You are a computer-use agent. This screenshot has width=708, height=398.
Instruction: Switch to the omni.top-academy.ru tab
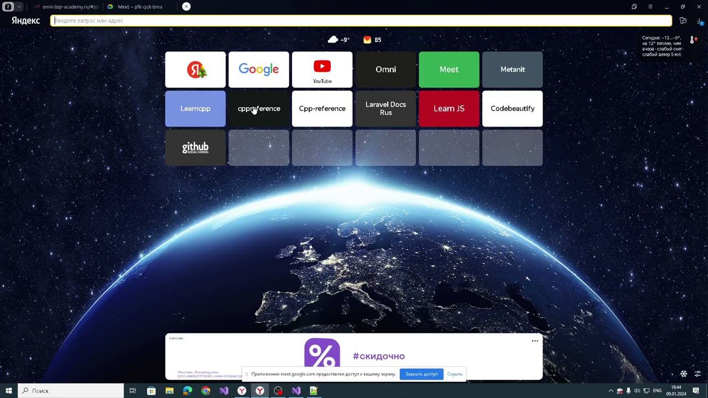tap(65, 7)
